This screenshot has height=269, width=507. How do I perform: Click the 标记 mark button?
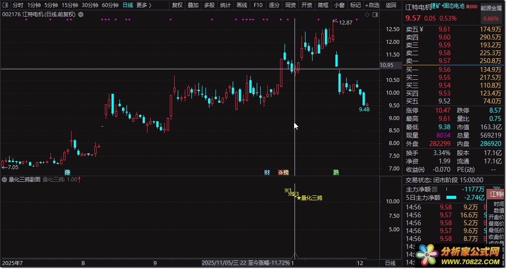click(356, 5)
